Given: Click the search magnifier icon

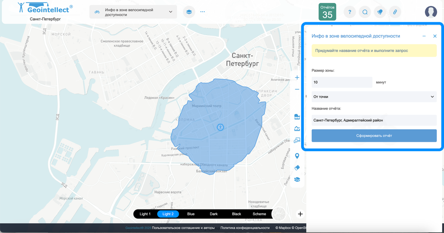Looking at the screenshot, I should (365, 12).
